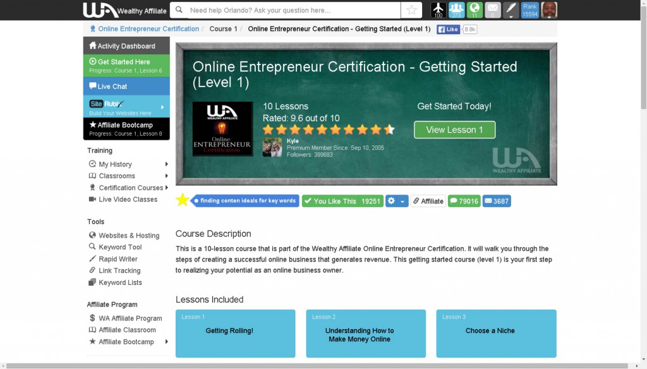This screenshot has height=369, width=647.
Task: Click the WA Affiliate Program dollar icon
Action: click(x=92, y=318)
